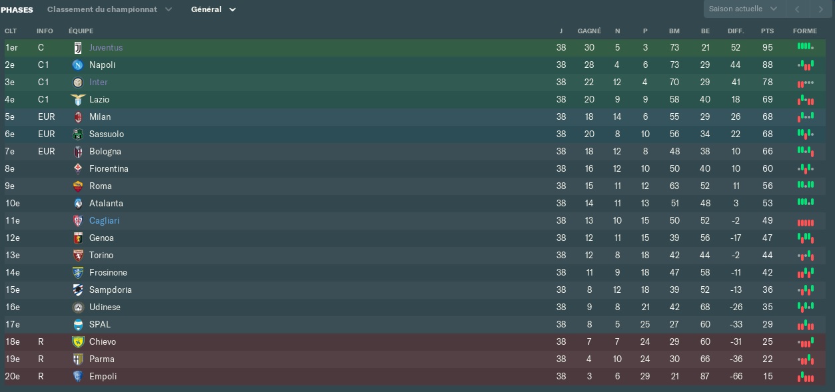Sort table by PTS column header
This screenshot has height=392, width=835.
[x=767, y=31]
